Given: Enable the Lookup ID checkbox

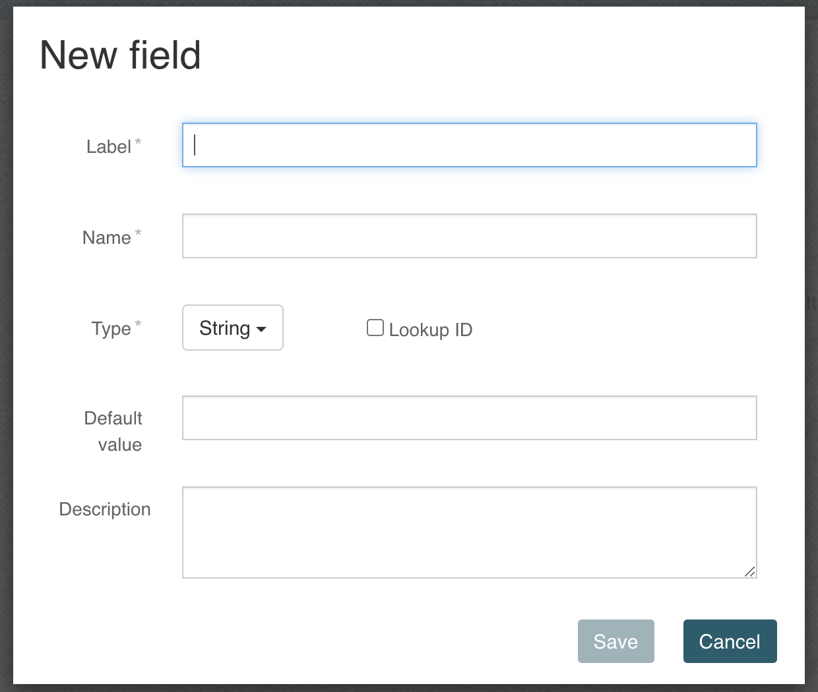Looking at the screenshot, I should 375,327.
